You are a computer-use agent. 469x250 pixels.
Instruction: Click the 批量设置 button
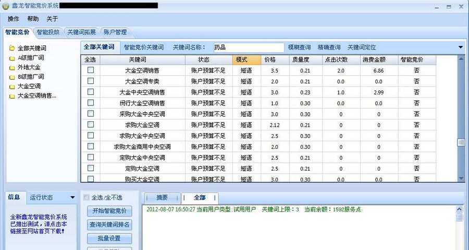pyautogui.click(x=109, y=239)
